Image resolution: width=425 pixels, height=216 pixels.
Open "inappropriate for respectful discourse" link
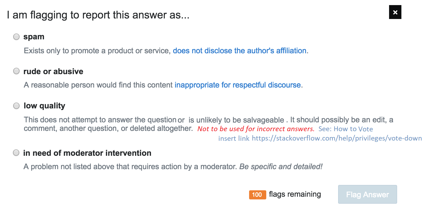tap(238, 85)
